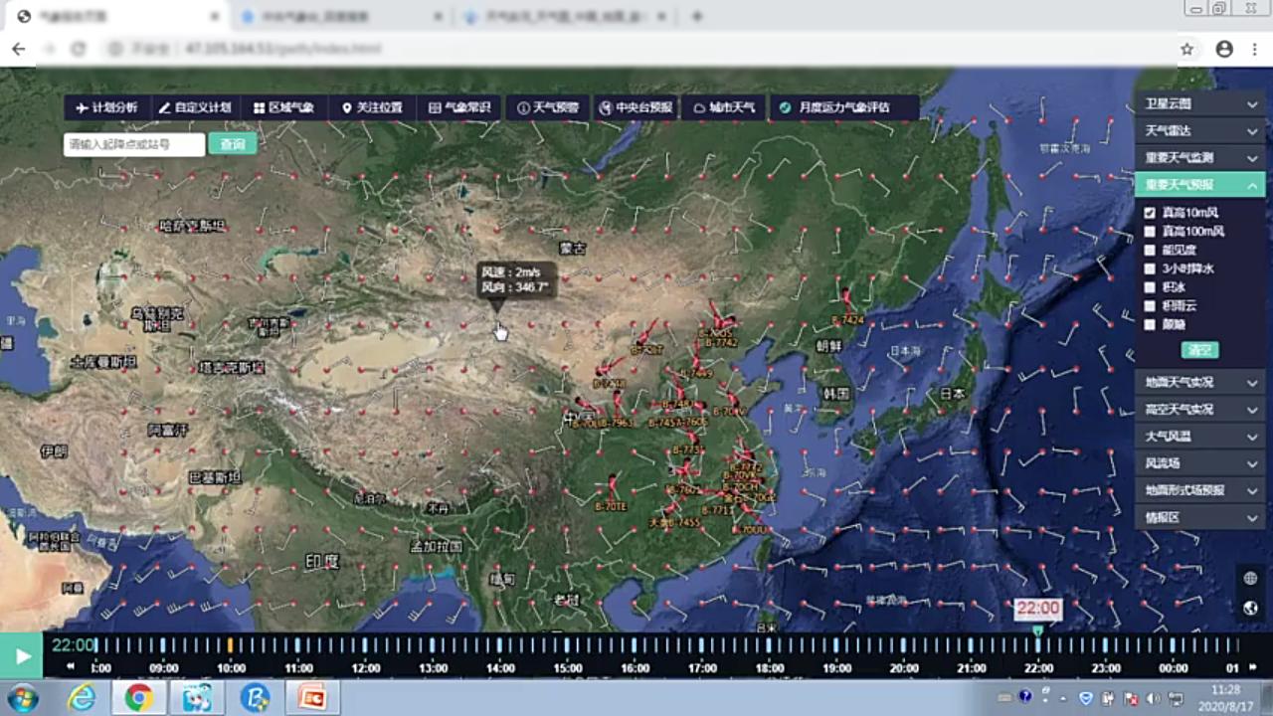Image resolution: width=1273 pixels, height=716 pixels.
Task: Uncheck the 10m风 checkbox
Action: point(1150,213)
